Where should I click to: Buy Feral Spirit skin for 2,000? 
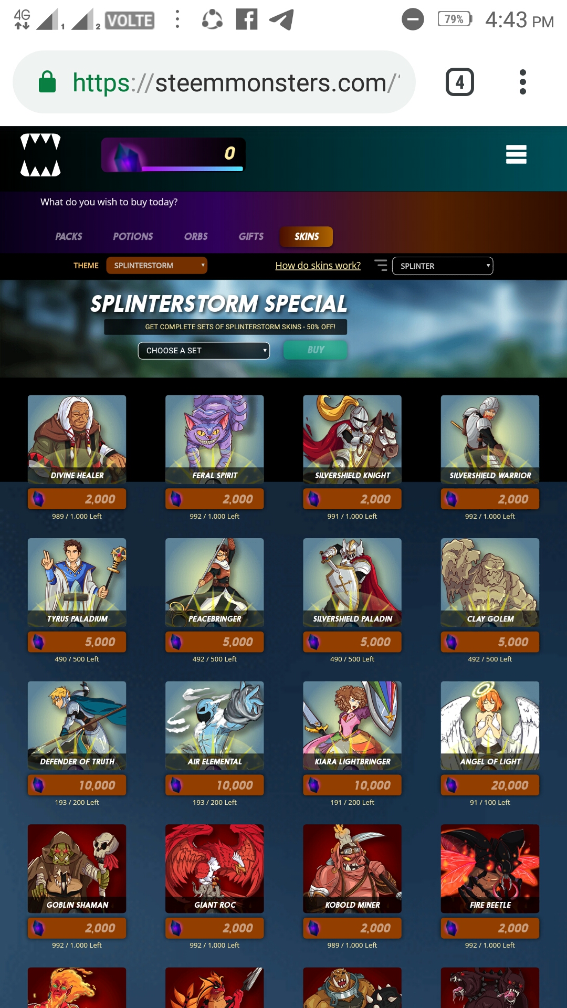(x=215, y=499)
